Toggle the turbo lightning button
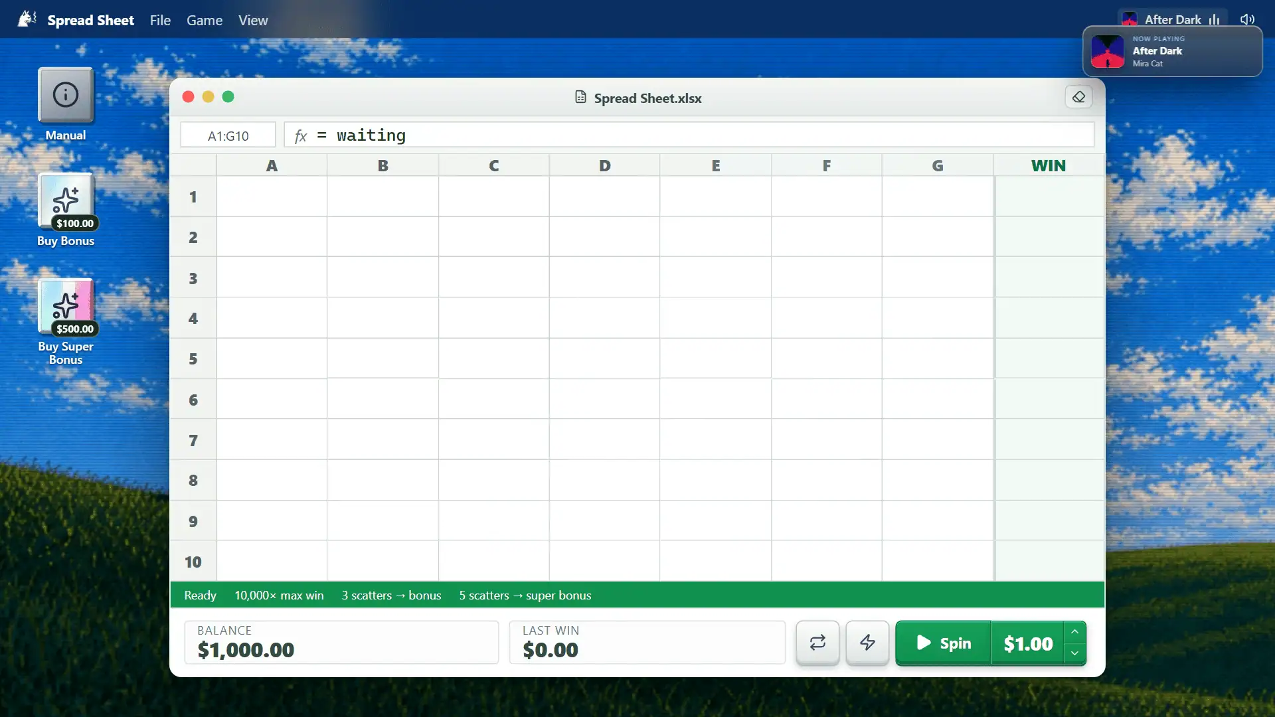This screenshot has height=717, width=1275. [867, 643]
